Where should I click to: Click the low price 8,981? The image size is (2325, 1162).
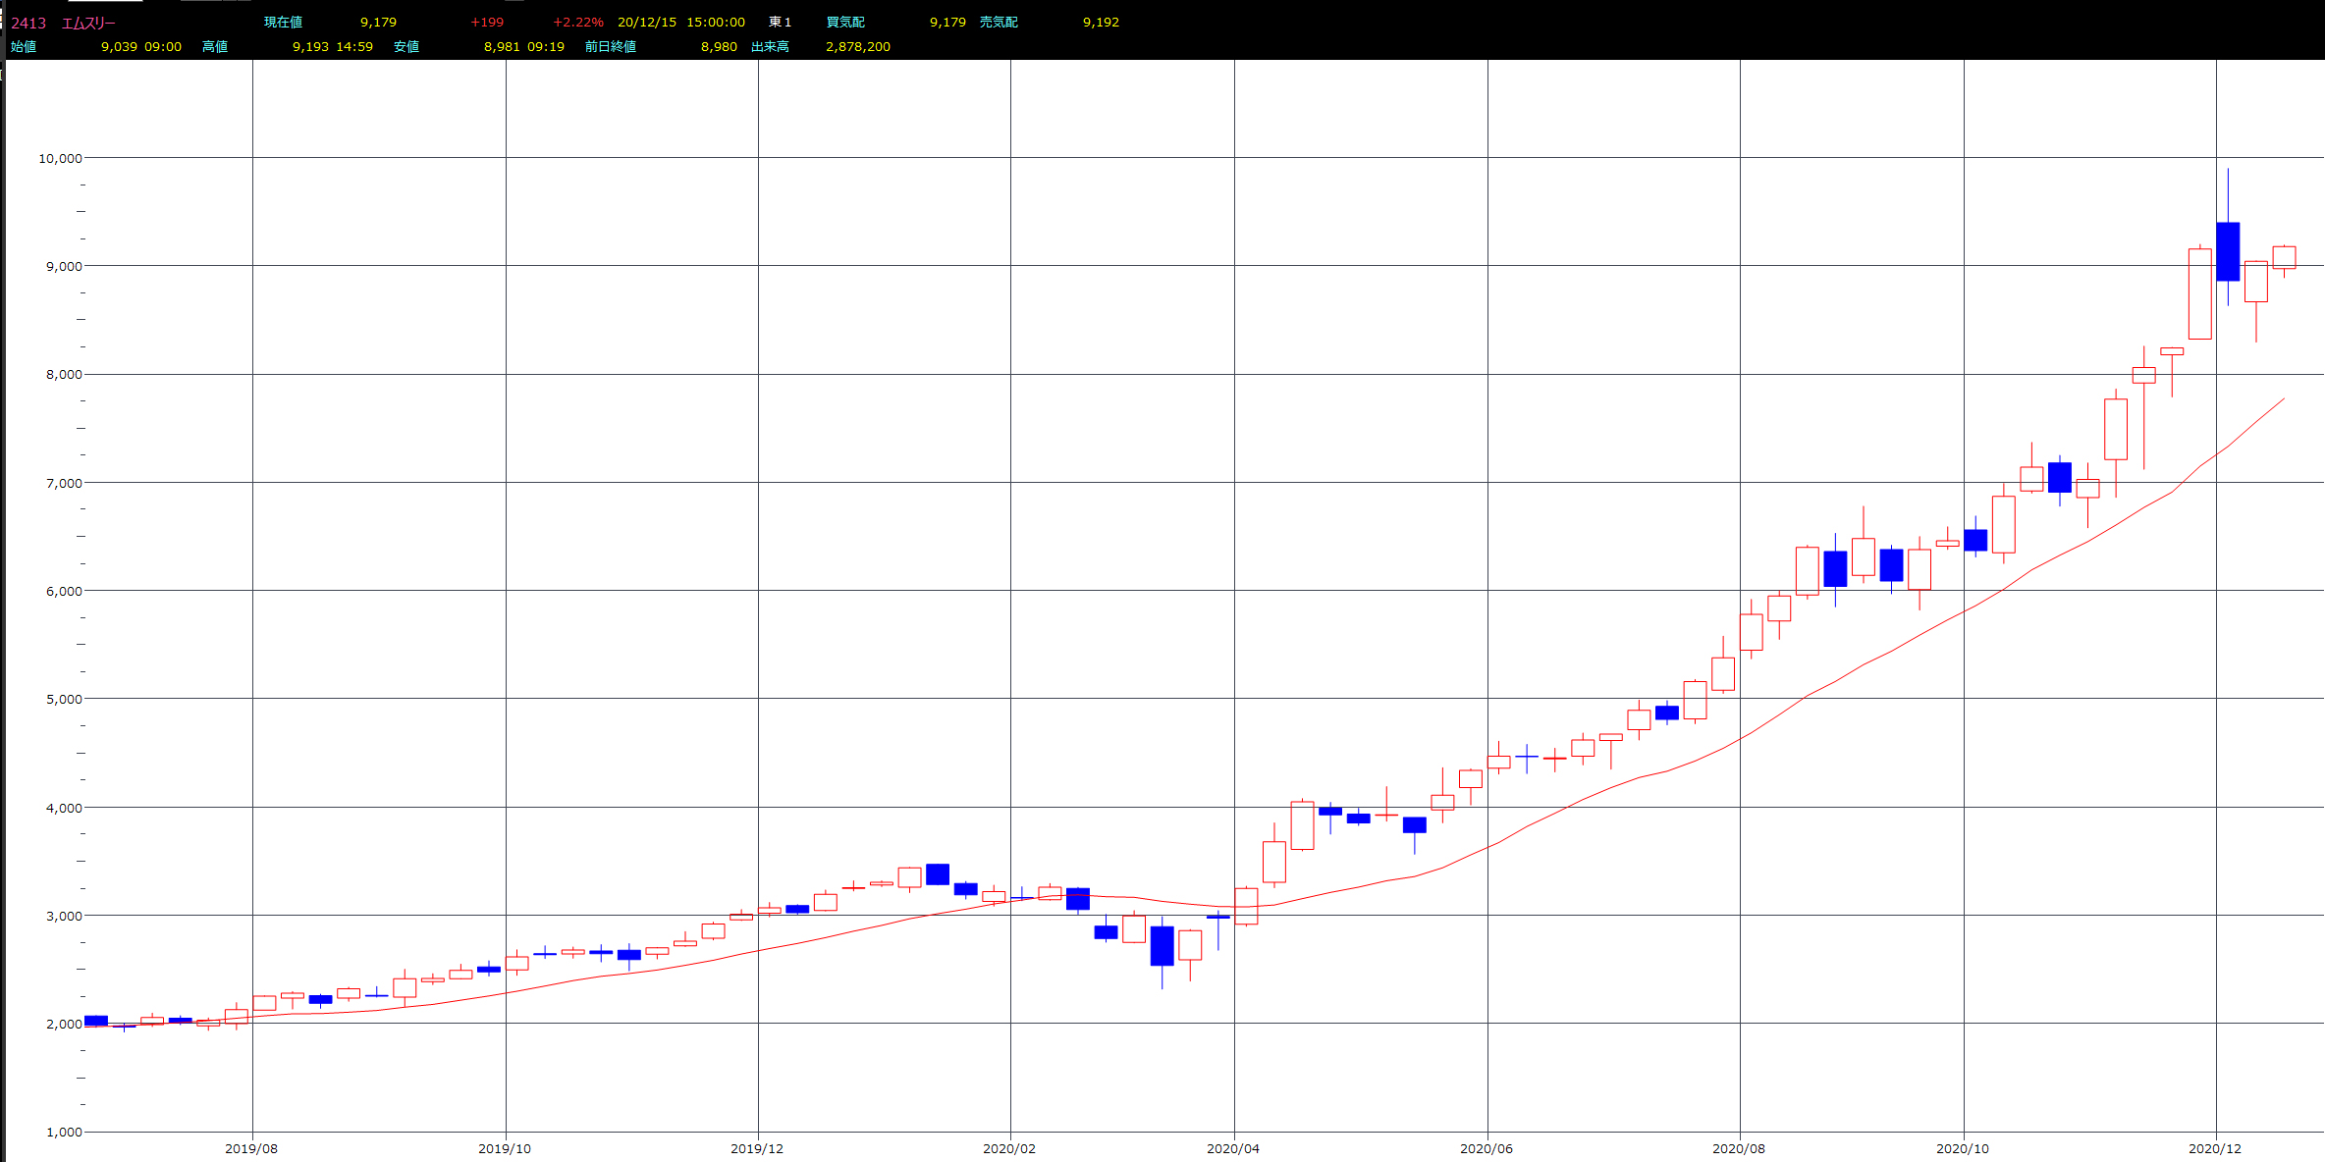[x=502, y=46]
